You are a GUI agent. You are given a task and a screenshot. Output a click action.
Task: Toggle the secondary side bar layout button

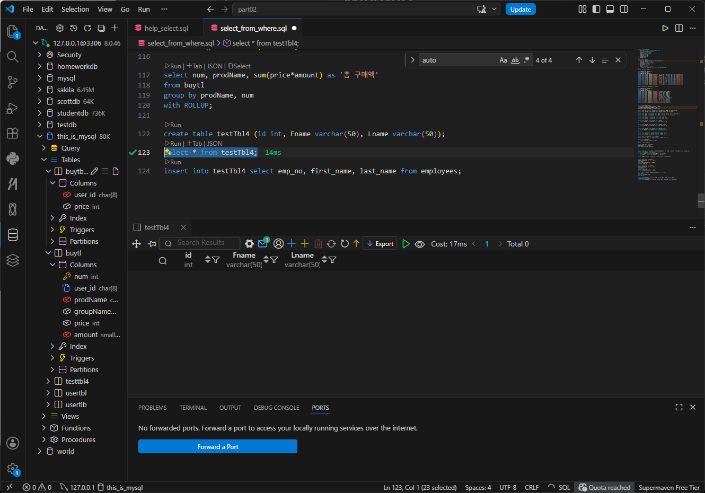point(624,9)
